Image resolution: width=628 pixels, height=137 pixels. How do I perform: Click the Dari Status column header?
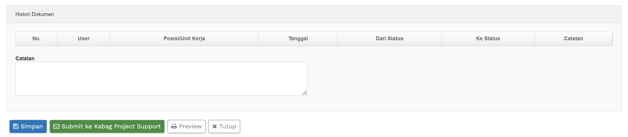coord(389,39)
